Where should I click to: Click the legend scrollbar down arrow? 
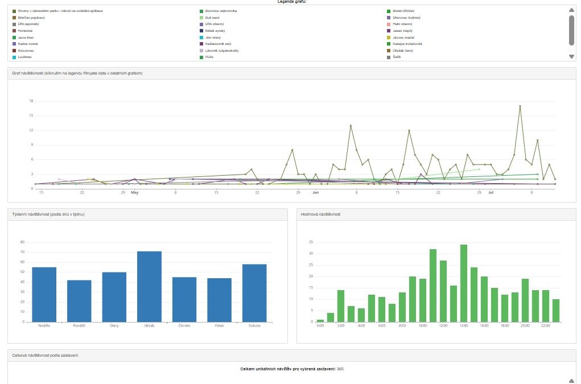[571, 57]
